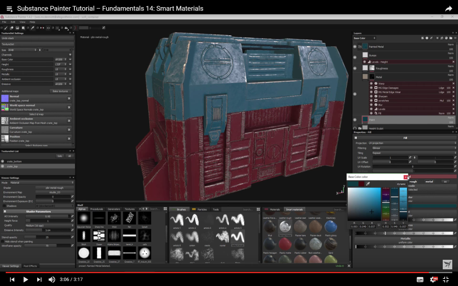
Task: Open the Base Color channel dropdown in Layers
Action: tap(364, 38)
